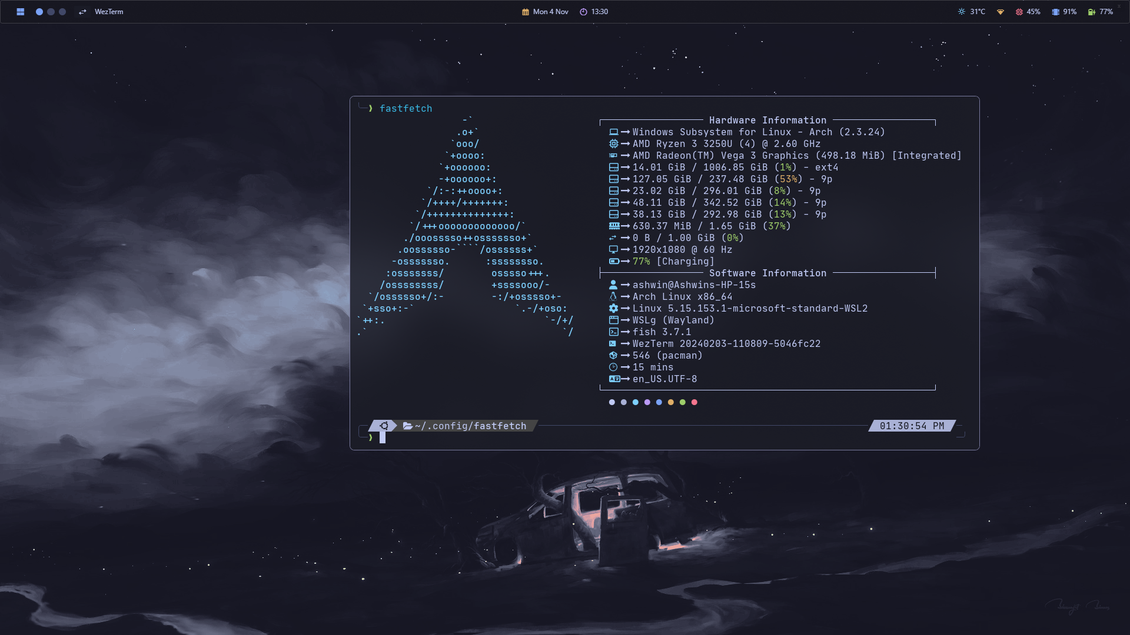Viewport: 1130px width, 635px height.
Task: Click the locale icon beside en_US.UTF-8
Action: [x=614, y=379]
